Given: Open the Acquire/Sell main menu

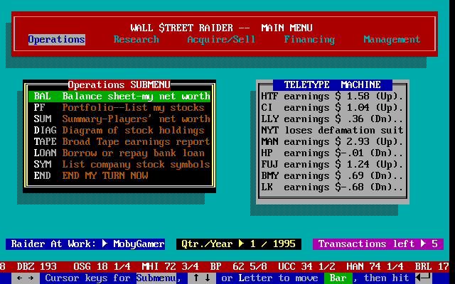Looking at the screenshot, I should click(x=221, y=40).
